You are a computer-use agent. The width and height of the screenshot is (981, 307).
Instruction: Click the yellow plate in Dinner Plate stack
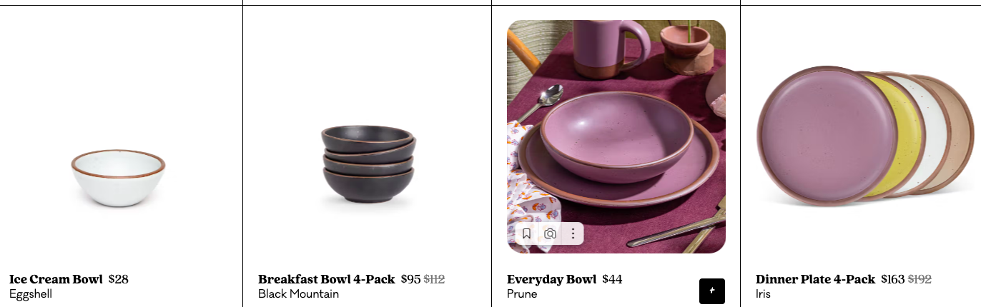click(x=907, y=135)
